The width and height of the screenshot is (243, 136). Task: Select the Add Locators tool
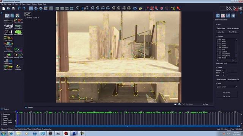[x=18, y=50]
